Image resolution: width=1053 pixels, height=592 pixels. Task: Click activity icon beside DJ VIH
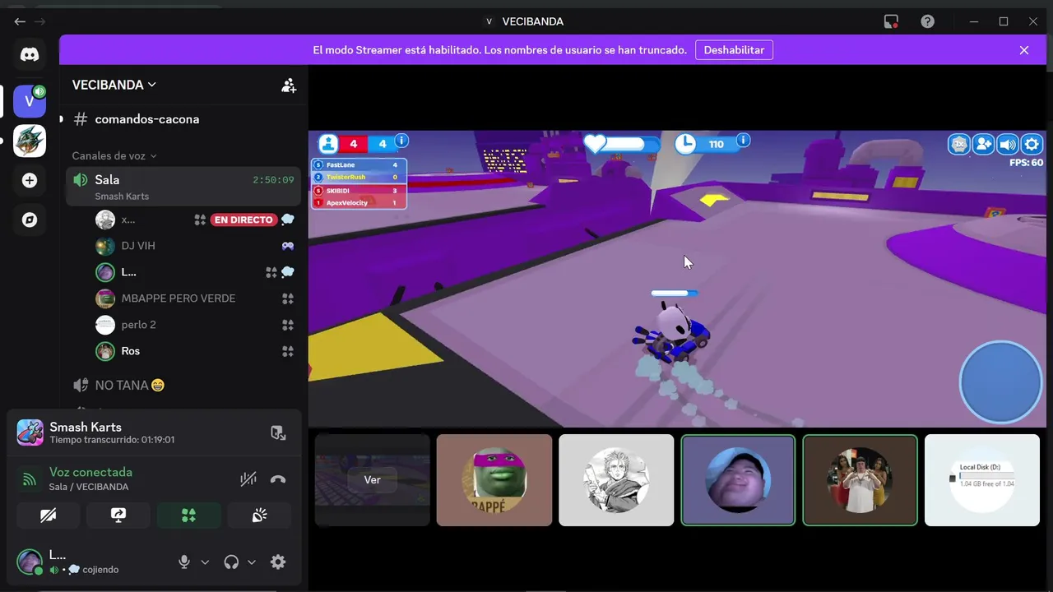point(288,246)
